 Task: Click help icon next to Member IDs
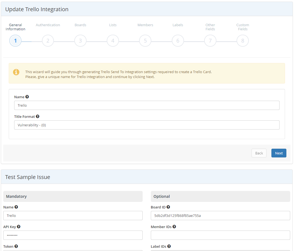tap(174, 227)
